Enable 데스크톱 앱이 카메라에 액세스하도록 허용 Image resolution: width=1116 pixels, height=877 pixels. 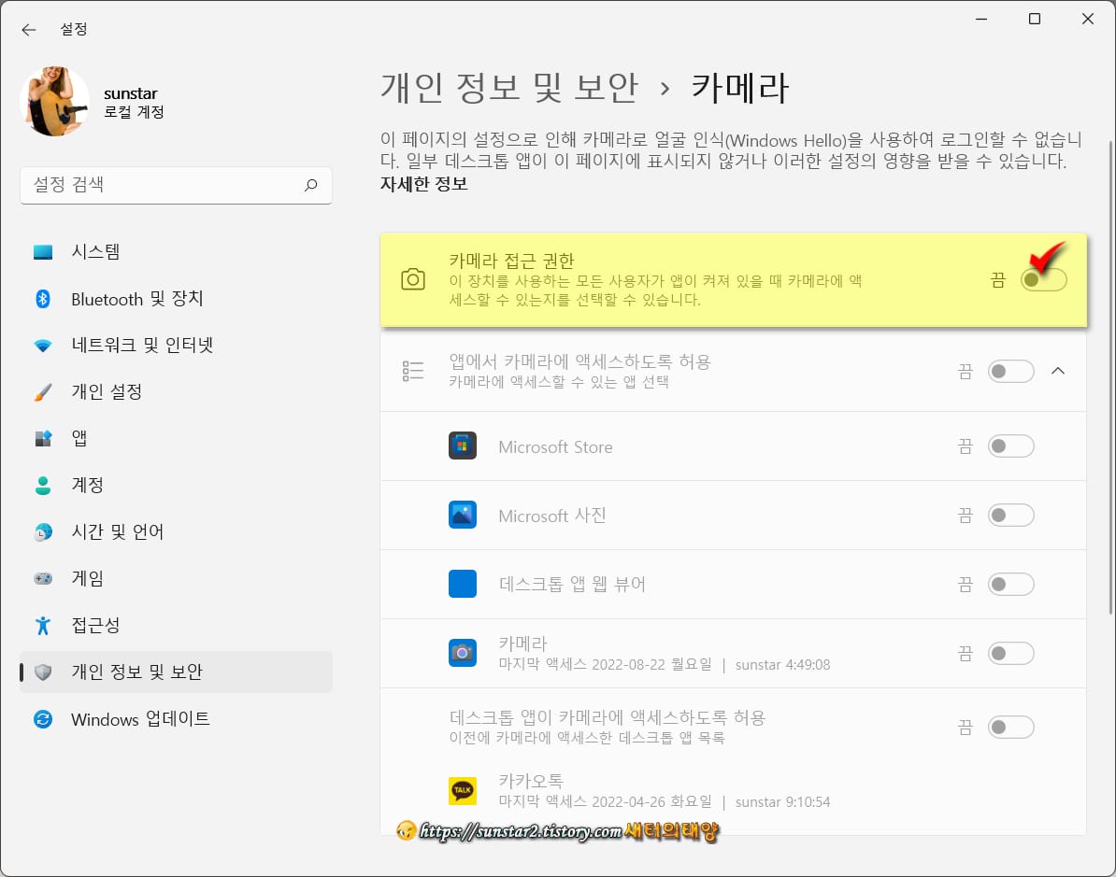[1010, 727]
